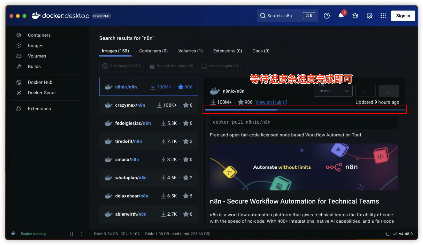This screenshot has width=423, height=245.
Task: Click the Search: n8n field
Action: (x=287, y=16)
